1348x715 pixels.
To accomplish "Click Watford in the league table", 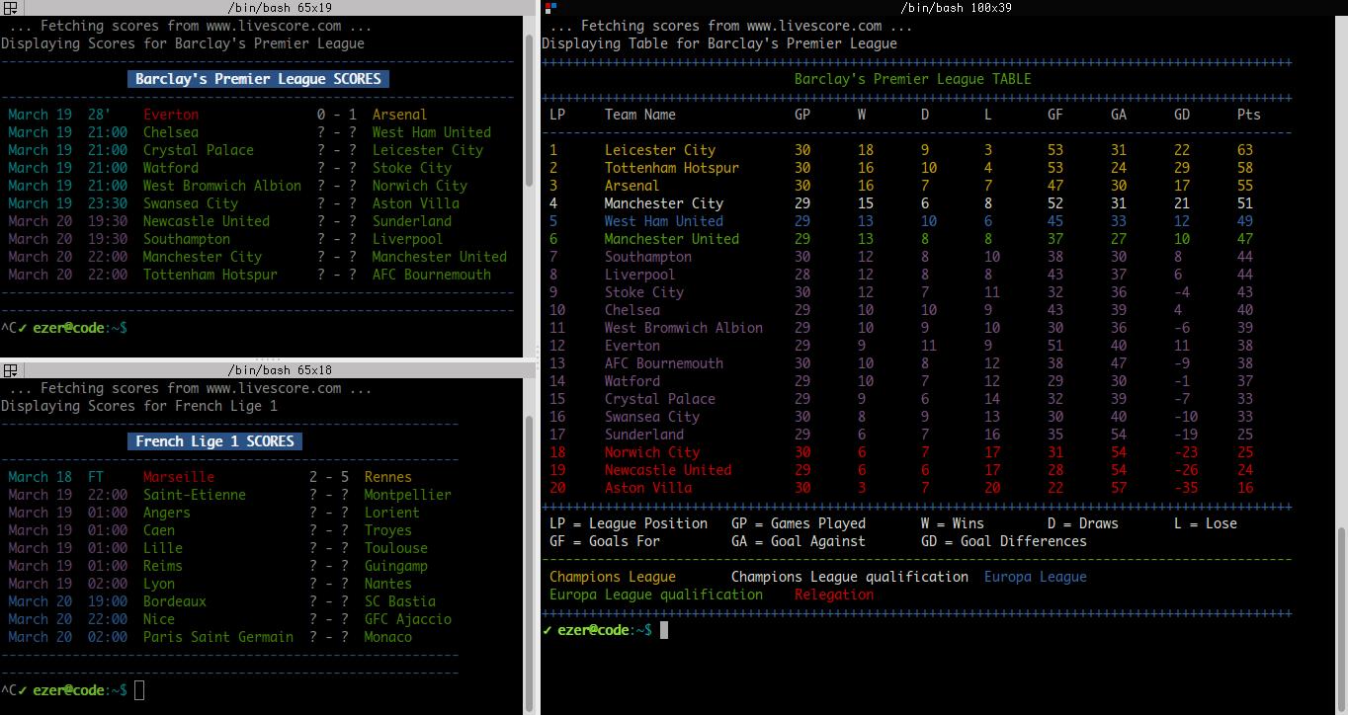I will [x=632, y=381].
